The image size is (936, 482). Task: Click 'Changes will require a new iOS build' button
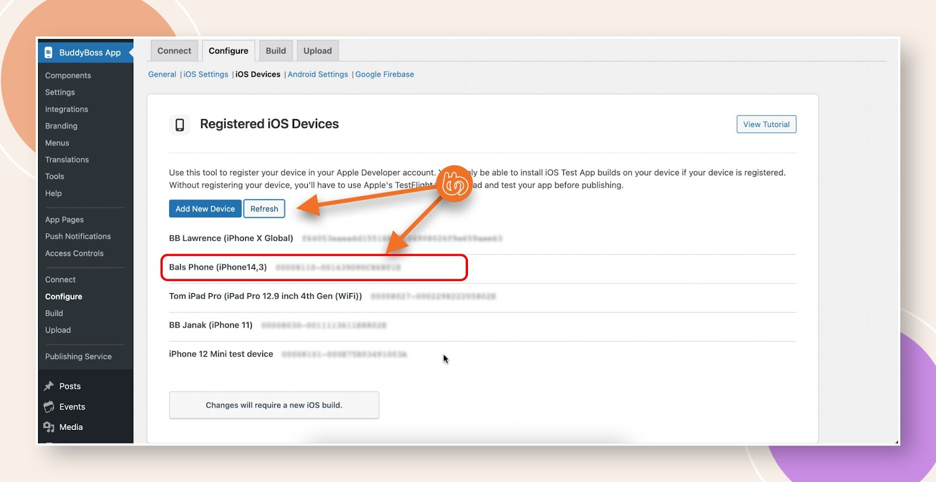pos(274,405)
